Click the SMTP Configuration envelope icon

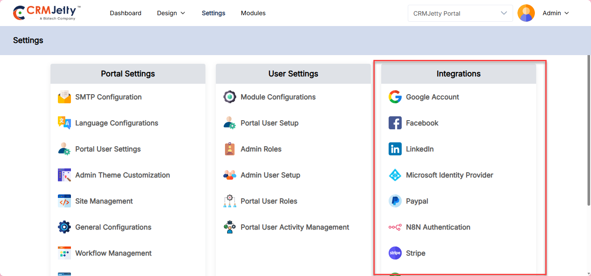64,97
